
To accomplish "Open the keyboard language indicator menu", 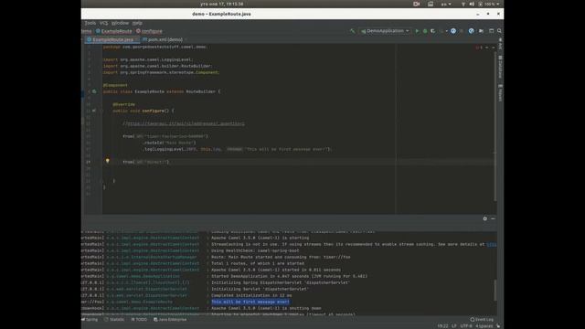I will [446, 4].
